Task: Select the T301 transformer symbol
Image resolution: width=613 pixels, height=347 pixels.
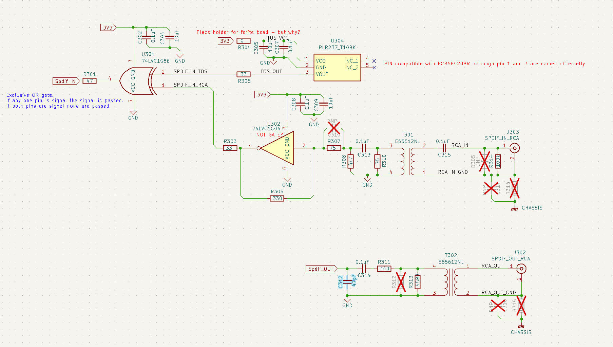Action: pos(407,161)
